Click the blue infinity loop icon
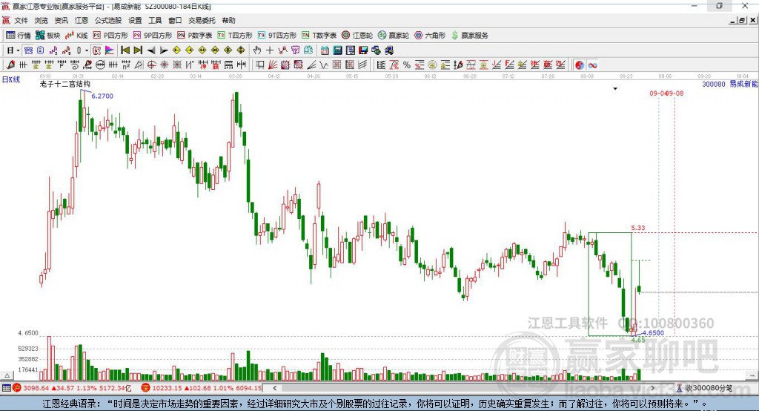Screen dimensions: 759x411 [592, 65]
